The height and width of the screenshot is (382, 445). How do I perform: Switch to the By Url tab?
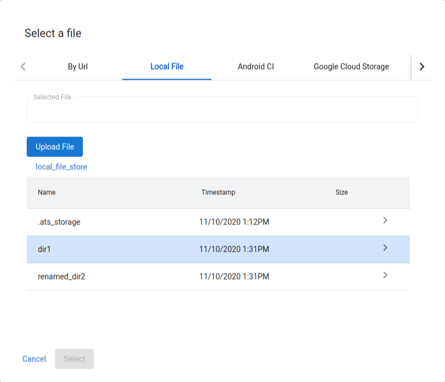tap(78, 66)
